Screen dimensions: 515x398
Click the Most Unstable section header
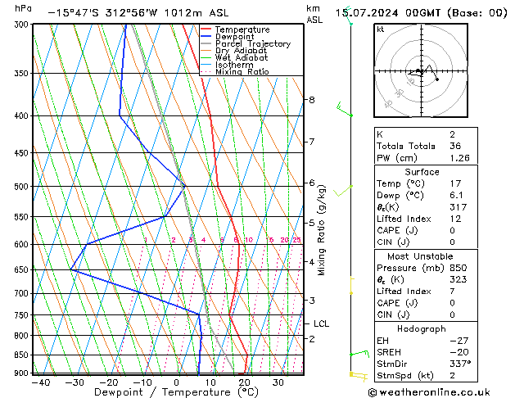420,256
